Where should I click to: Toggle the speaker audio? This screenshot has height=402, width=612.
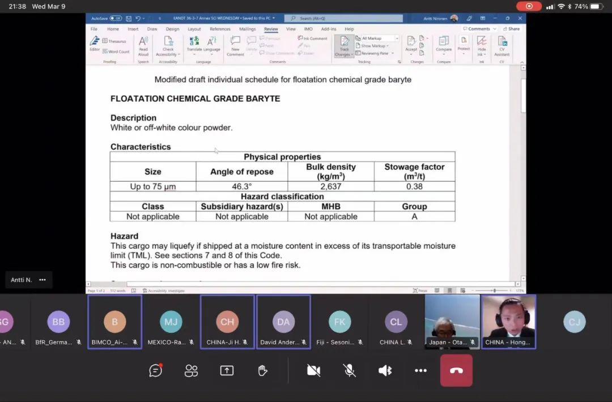385,370
